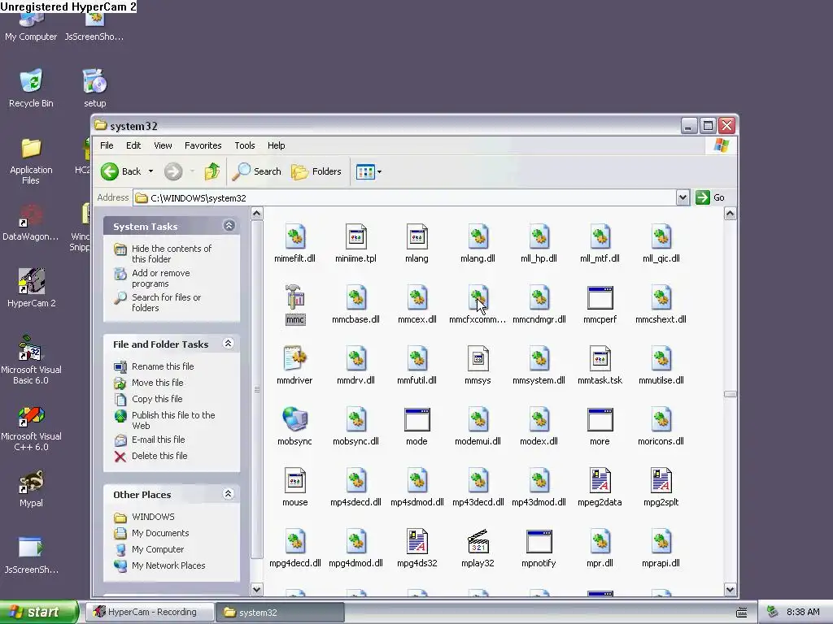Select the mpnotify application icon
833x624 pixels.
[x=539, y=542]
